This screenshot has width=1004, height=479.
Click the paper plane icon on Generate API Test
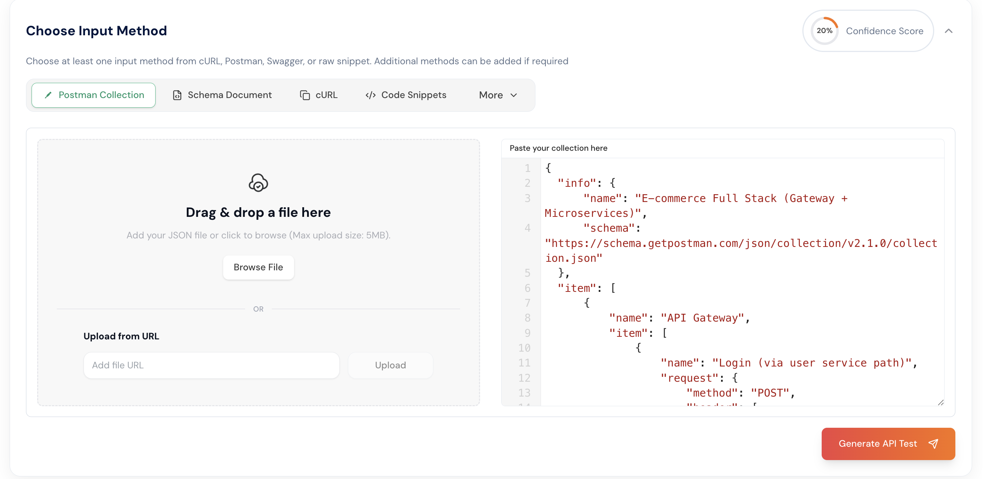(933, 443)
